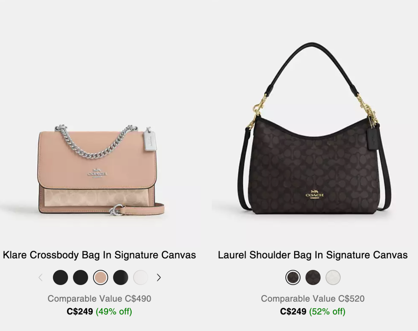This screenshot has width=418, height=331.
Task: Show previous Klare bag colors arrow
Action: pos(40,277)
